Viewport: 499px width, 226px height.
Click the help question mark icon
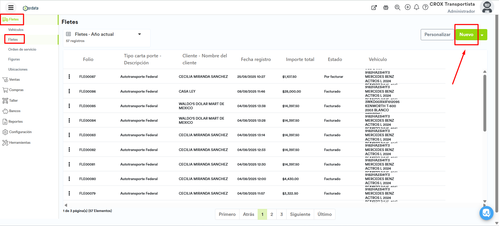(425, 7)
